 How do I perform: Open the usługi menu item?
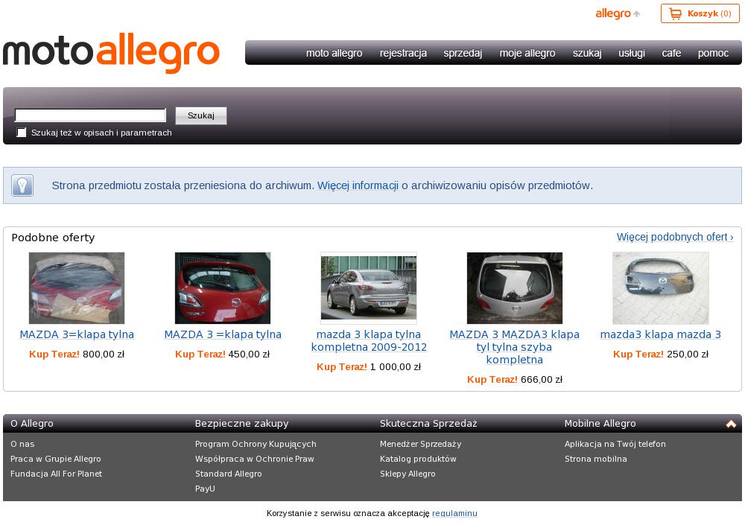(632, 53)
